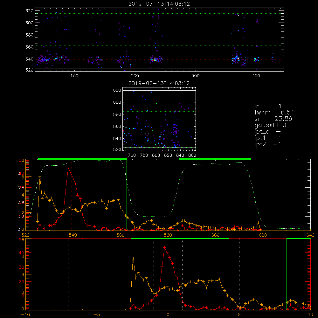Click the bright cluster near x 370 in top image
The width and height of the screenshot is (318, 318).
[x=236, y=59]
